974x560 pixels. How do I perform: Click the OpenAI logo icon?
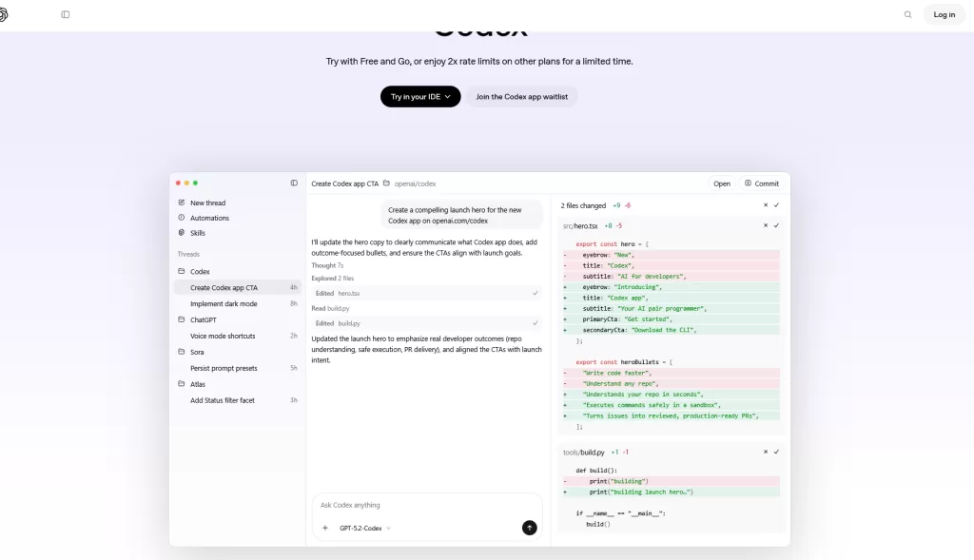coord(3,14)
